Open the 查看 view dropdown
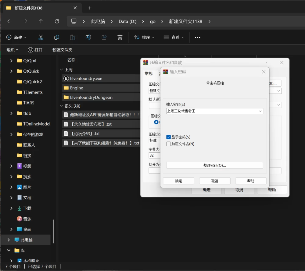The image size is (305, 271). pos(174,37)
